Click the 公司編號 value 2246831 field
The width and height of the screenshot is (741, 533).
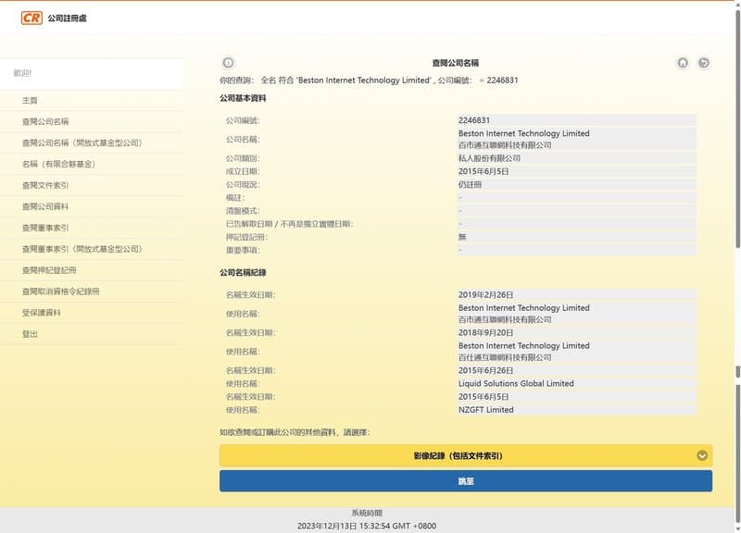(576, 120)
